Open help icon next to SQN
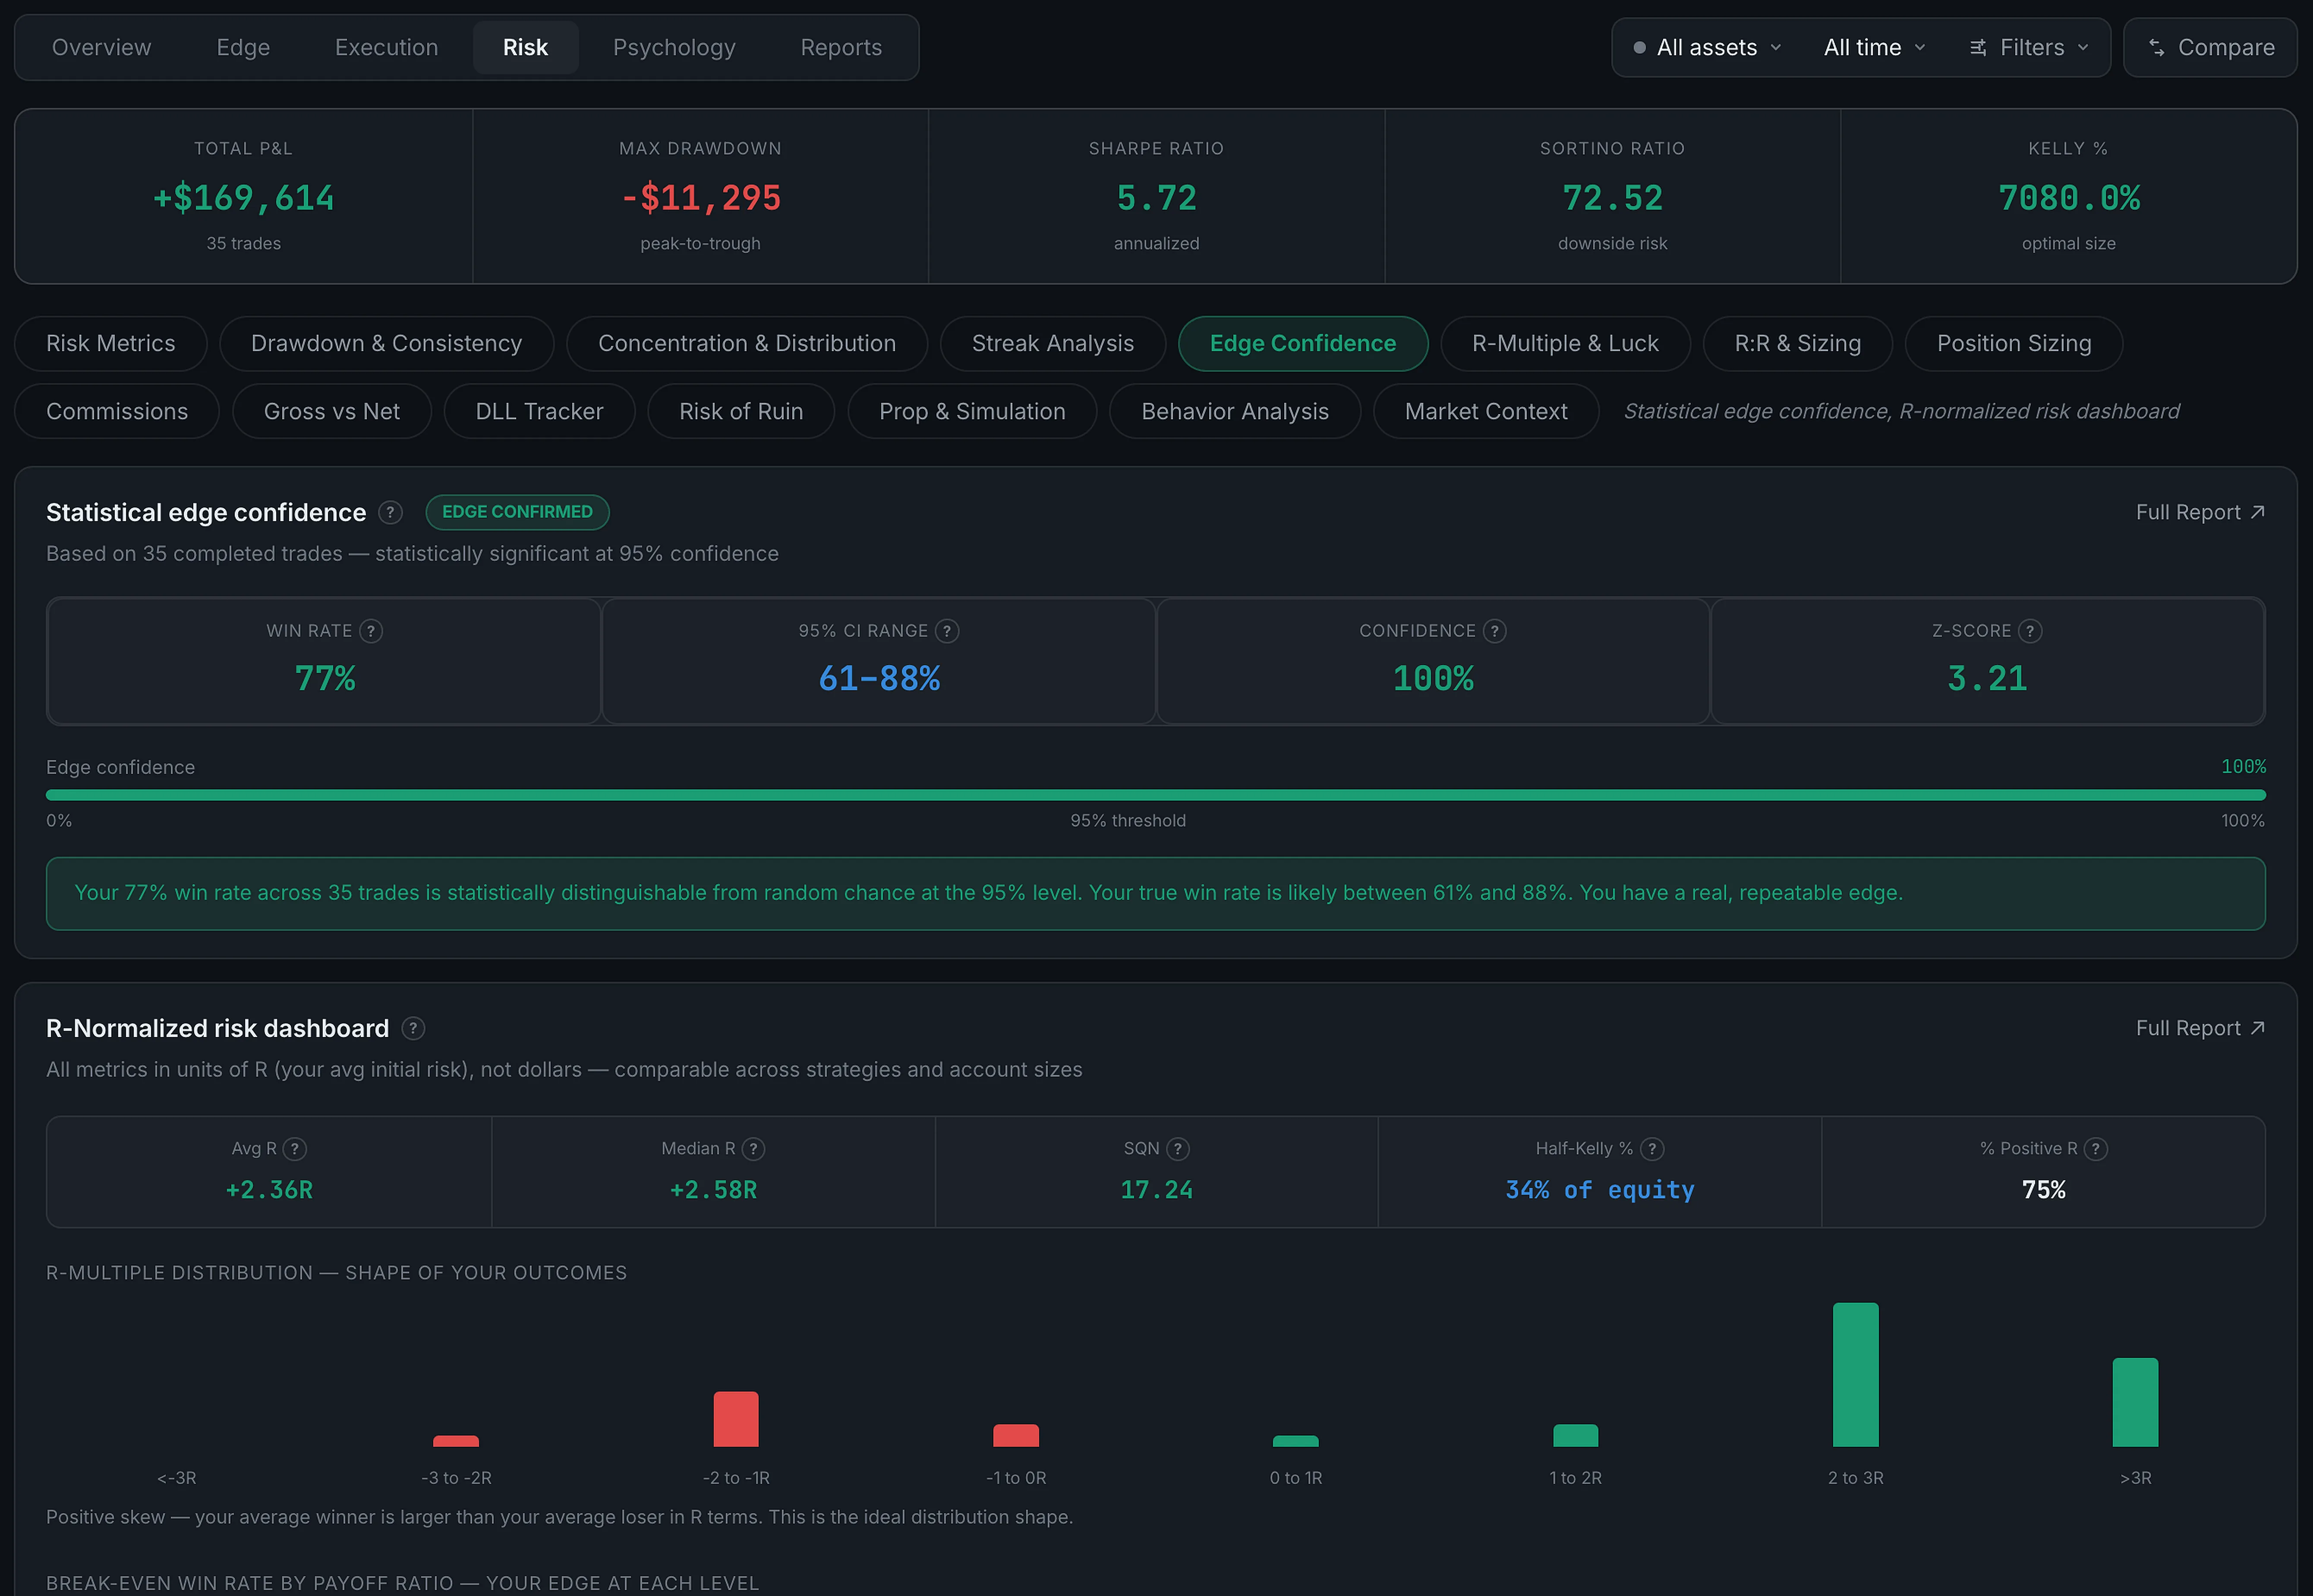 [x=1179, y=1149]
